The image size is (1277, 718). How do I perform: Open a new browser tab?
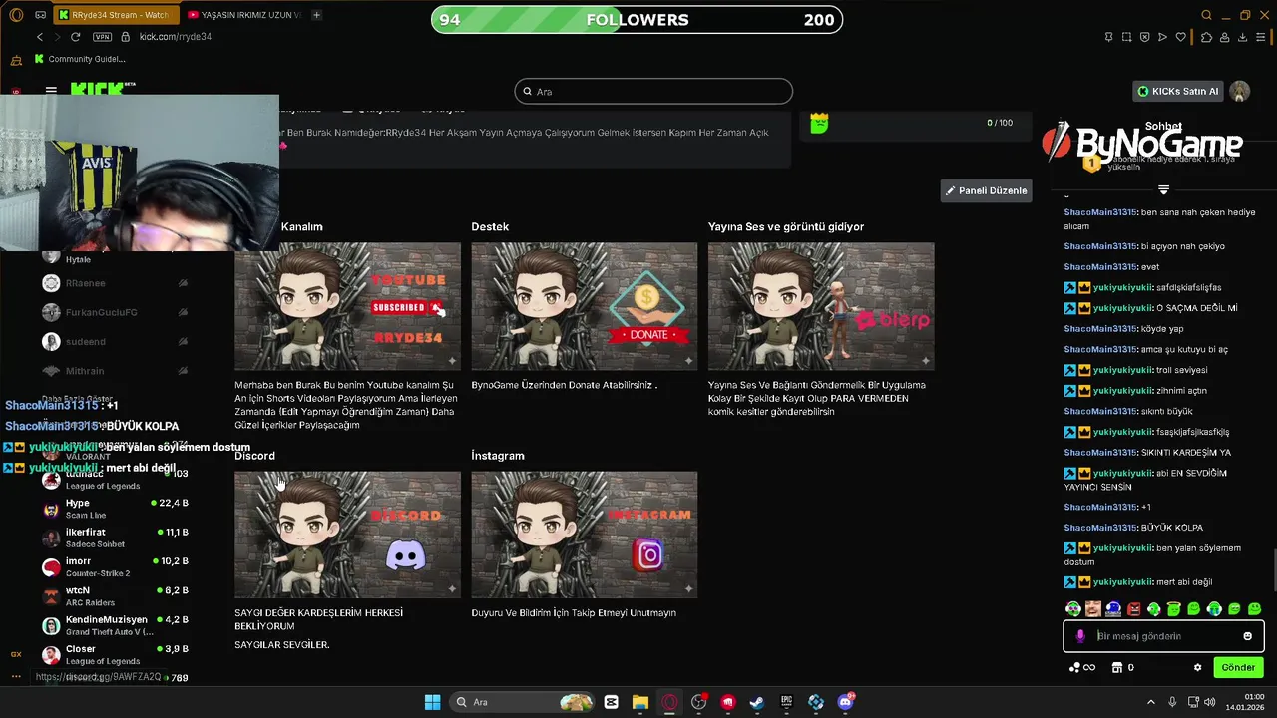(x=316, y=15)
